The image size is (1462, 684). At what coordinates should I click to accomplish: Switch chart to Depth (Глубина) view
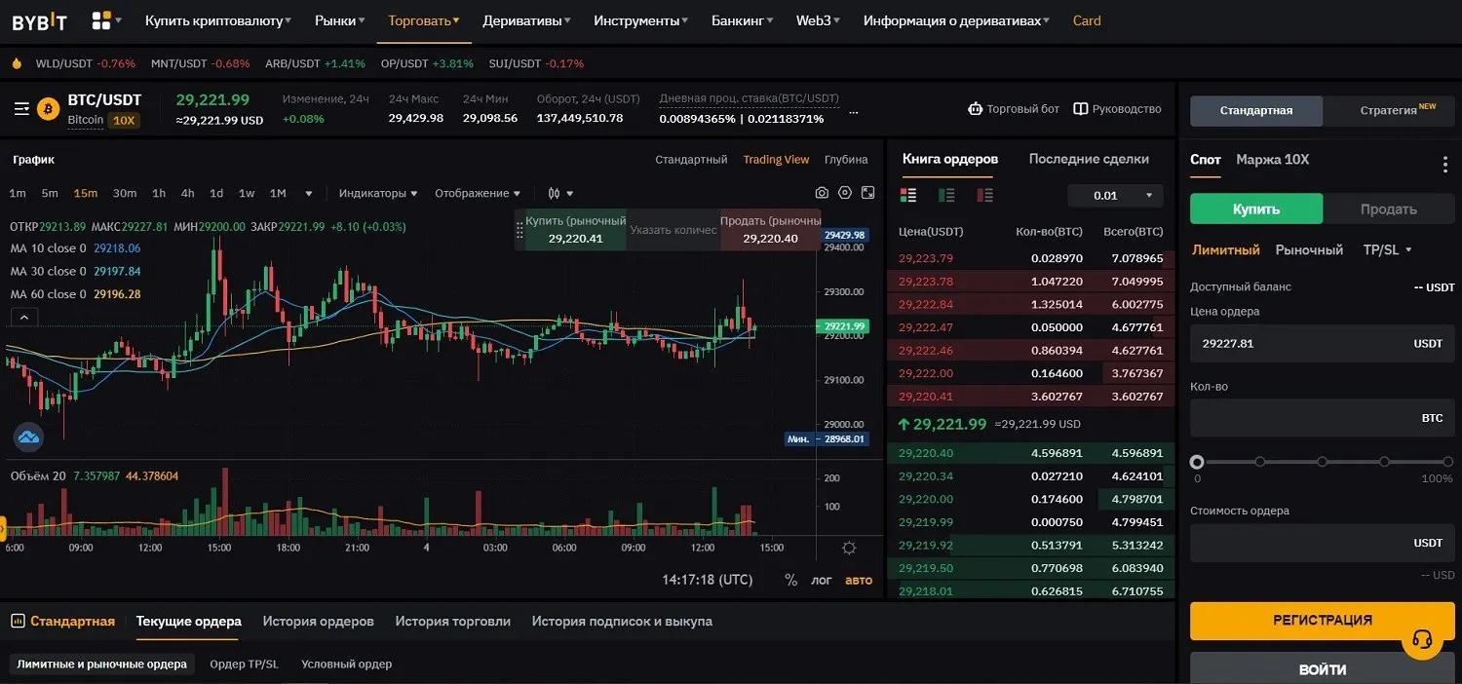point(846,160)
